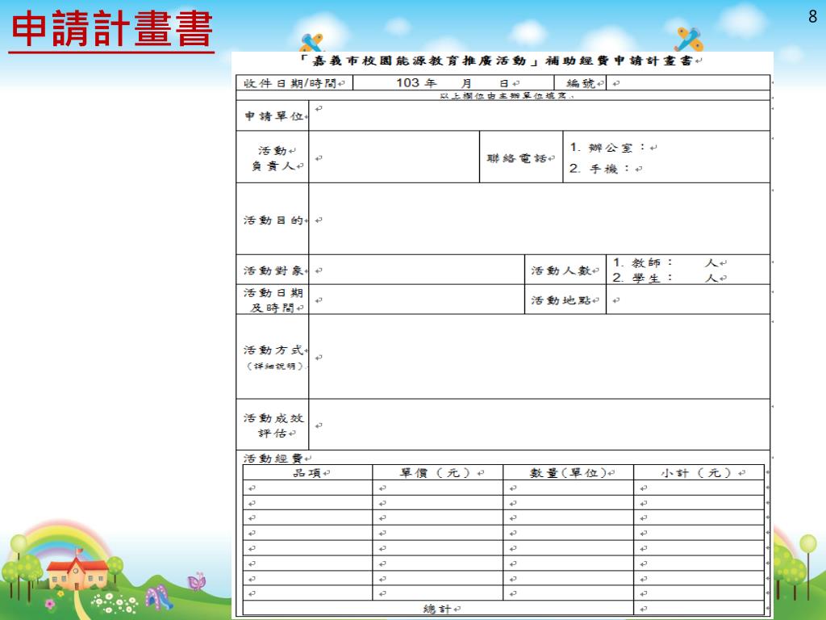The image size is (826, 620).
Task: Select the form heading 嘉義市校園能源教育推廣活動 補助經費申請計畫書
Action: pyautogui.click(x=496, y=61)
